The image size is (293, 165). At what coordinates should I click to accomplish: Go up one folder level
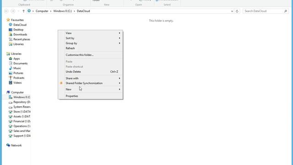(23, 11)
